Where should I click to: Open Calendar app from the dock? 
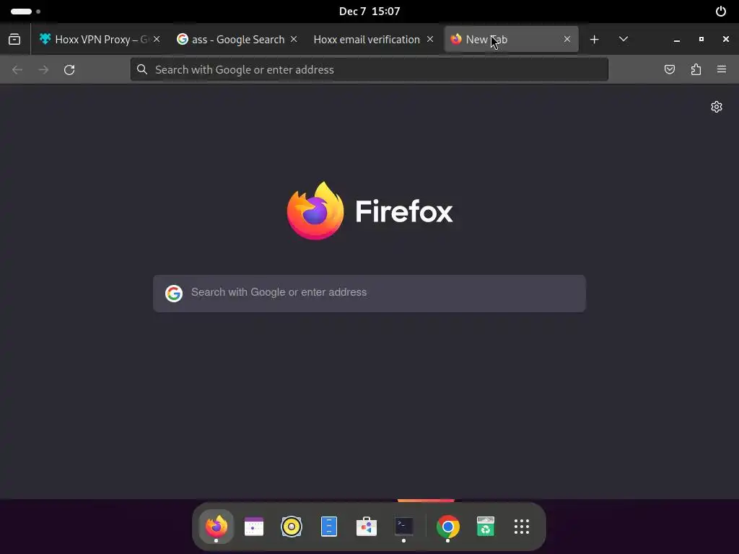click(253, 526)
